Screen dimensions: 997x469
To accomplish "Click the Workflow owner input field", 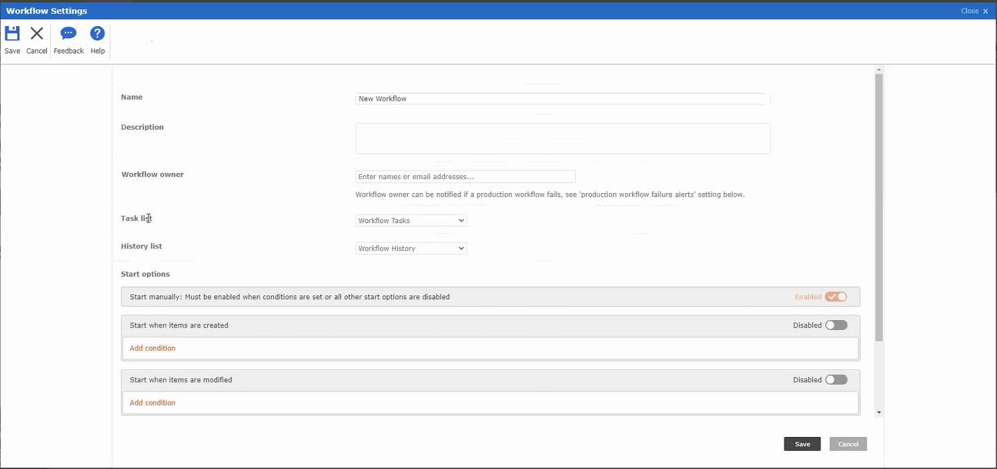I will 465,177.
